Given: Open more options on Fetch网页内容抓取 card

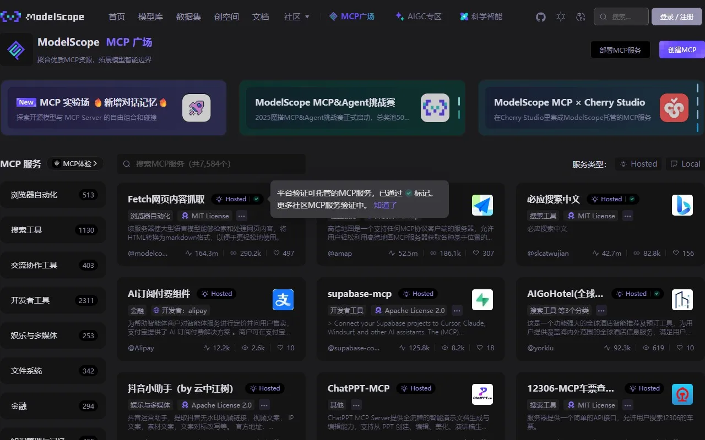Looking at the screenshot, I should pyautogui.click(x=241, y=216).
